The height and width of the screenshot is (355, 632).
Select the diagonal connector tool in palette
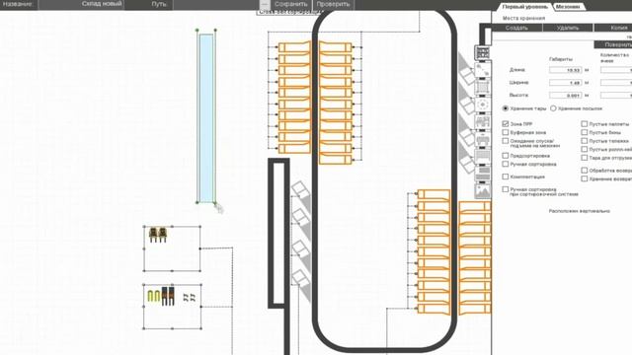483,70
